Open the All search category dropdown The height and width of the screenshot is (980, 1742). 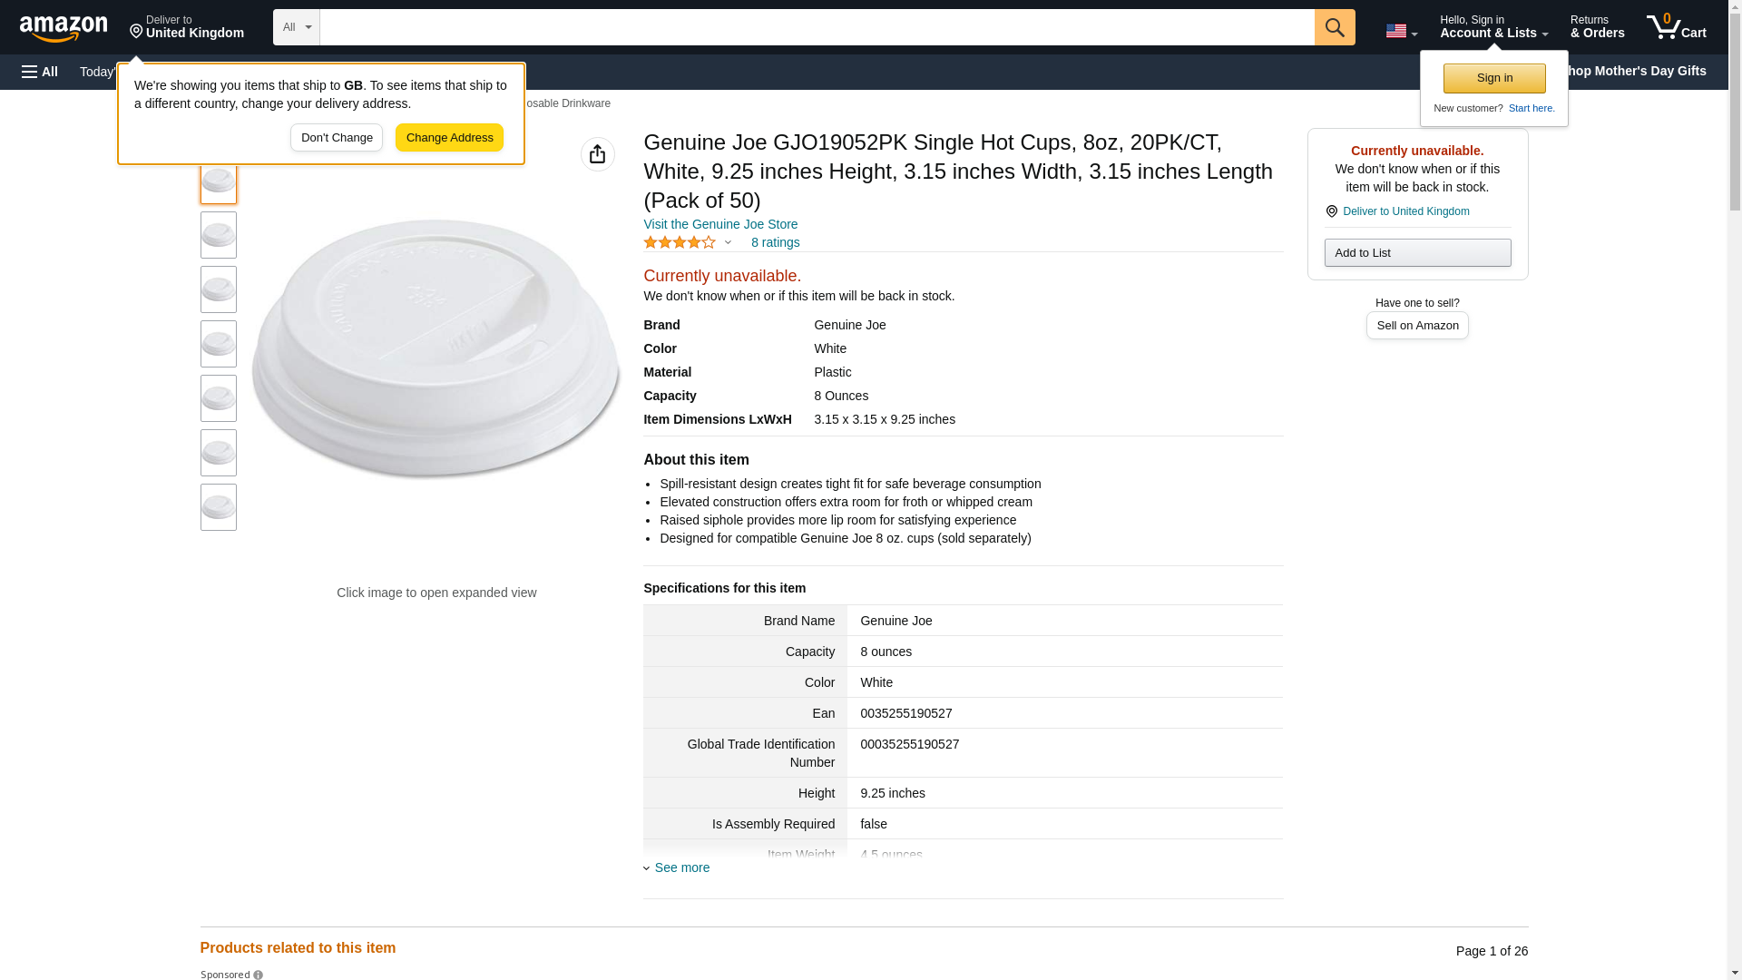pos(296,27)
